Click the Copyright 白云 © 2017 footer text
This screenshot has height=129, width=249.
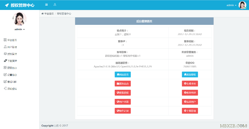(55, 126)
